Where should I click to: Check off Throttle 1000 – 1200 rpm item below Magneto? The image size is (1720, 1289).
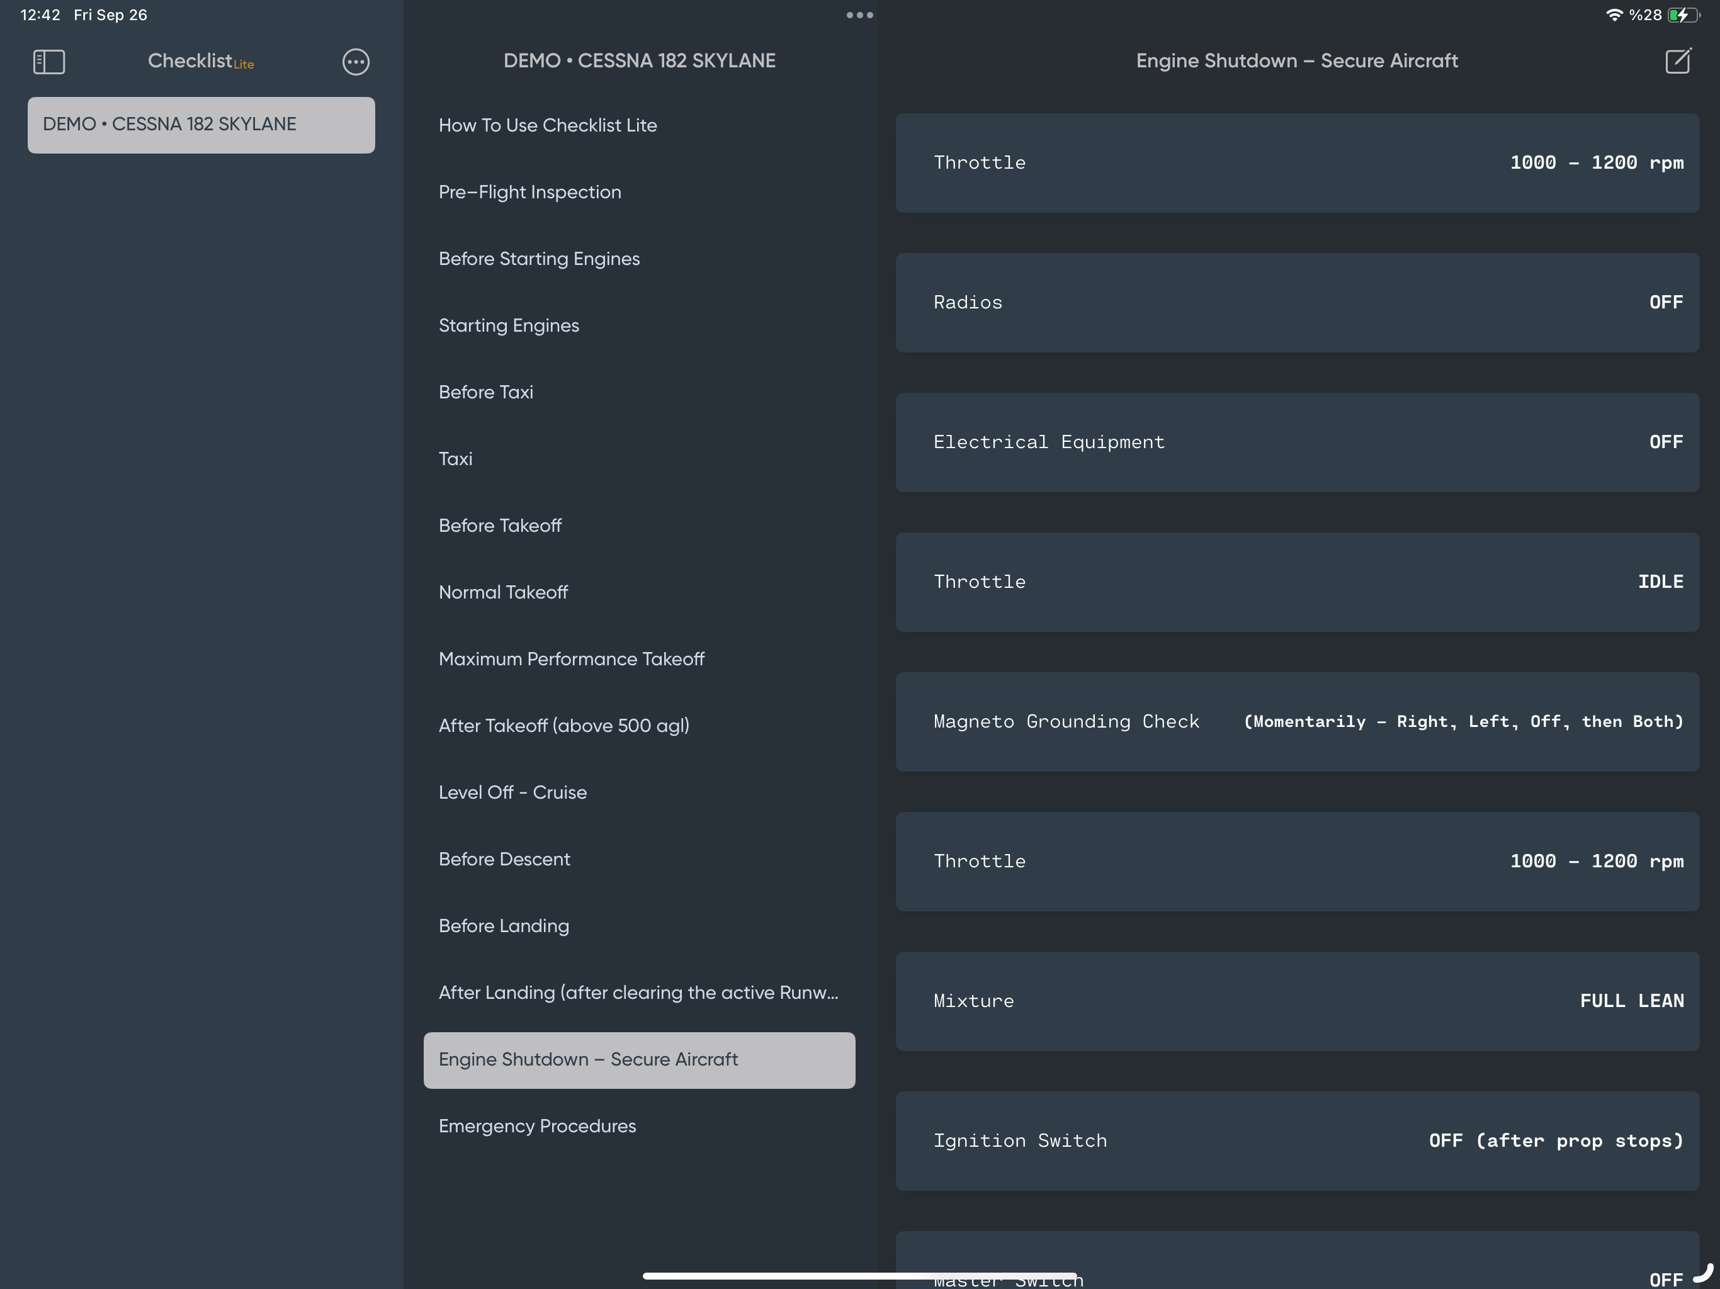tap(1297, 862)
